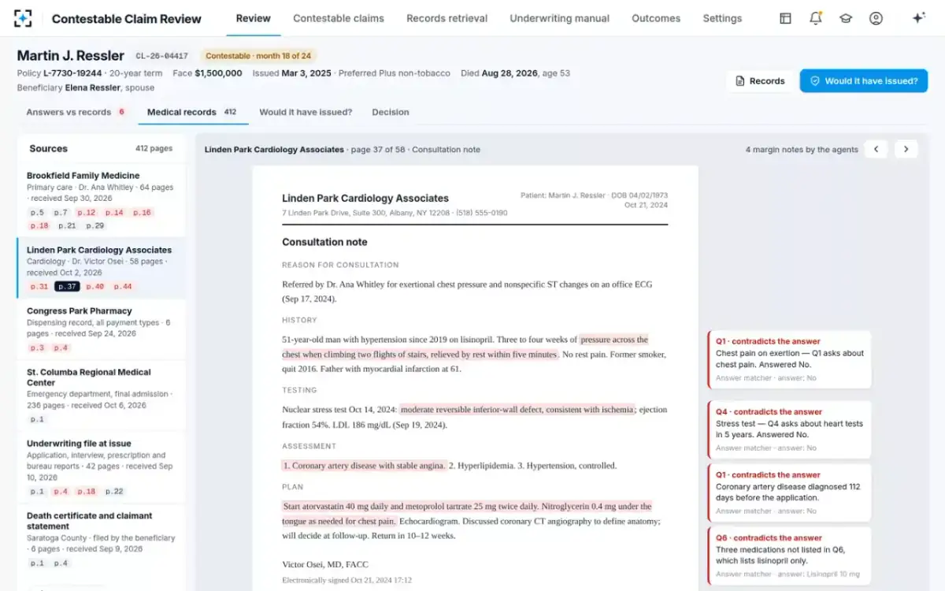Jump to p.40 of Linden Park Cardiology
This screenshot has height=591, width=945.
click(94, 287)
